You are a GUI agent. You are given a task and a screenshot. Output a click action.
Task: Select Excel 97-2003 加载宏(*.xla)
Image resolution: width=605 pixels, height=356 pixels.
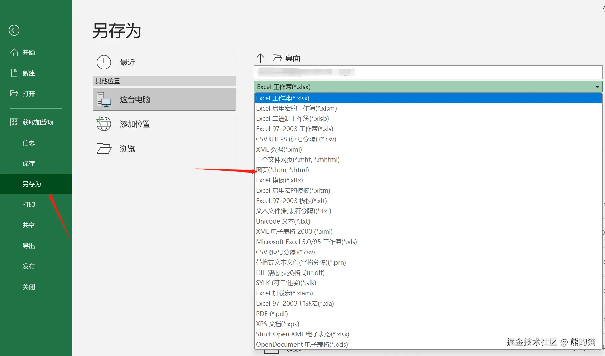[428, 303]
